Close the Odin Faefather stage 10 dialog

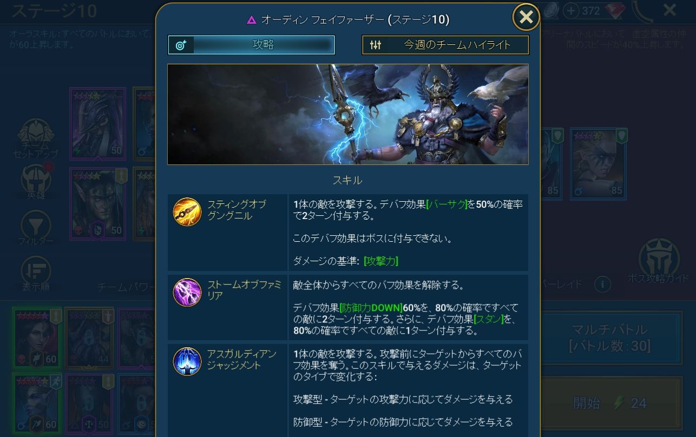[526, 17]
